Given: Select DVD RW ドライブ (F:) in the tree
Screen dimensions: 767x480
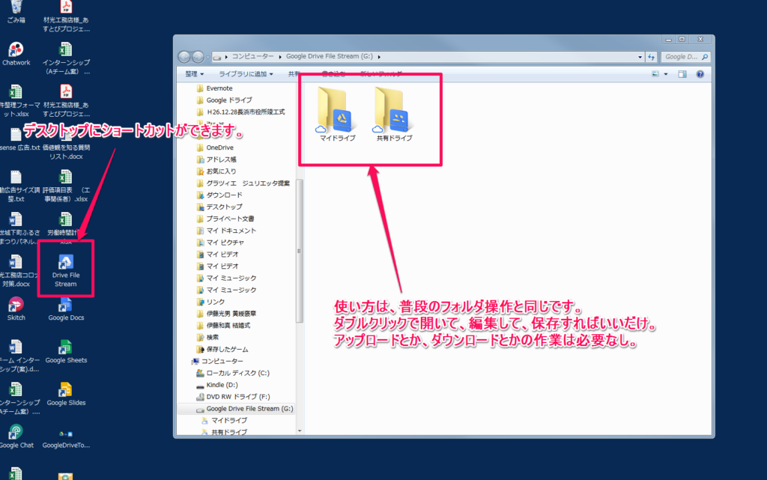Looking at the screenshot, I should click(237, 397).
